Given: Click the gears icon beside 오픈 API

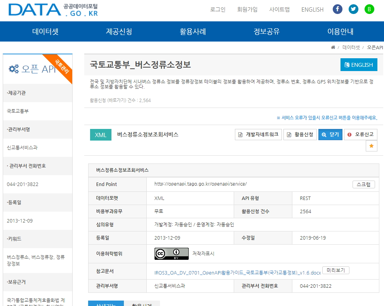Looking at the screenshot, I should click(14, 69).
